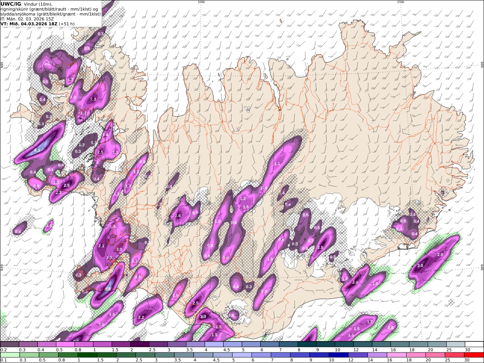Click the '15W' longitude label
Viewport: 484px width, 363px height.
400,2
